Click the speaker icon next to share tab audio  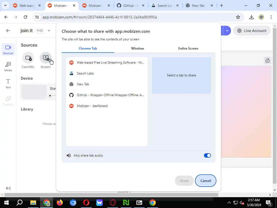69,155
